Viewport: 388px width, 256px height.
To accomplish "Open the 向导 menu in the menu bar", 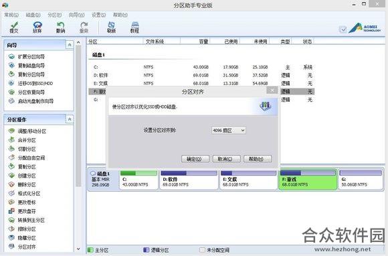I will [77, 15].
